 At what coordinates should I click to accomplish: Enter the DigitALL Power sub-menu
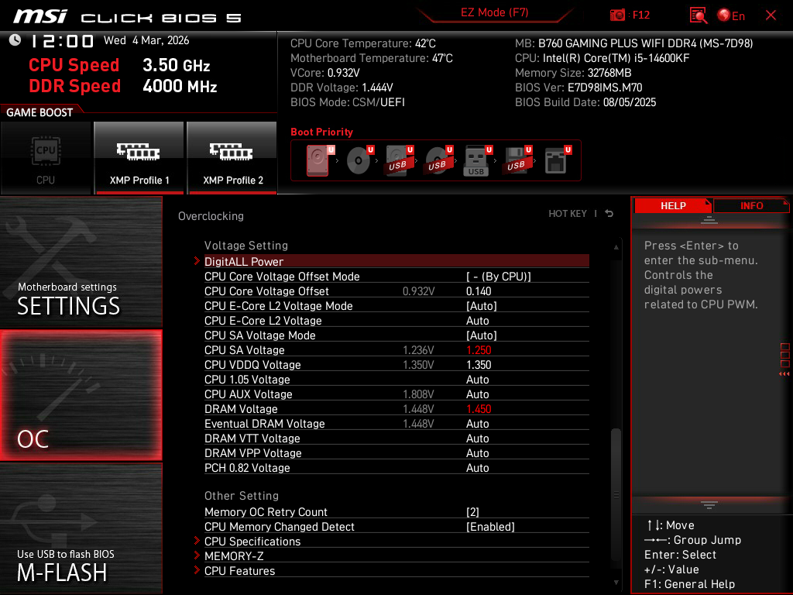click(396, 262)
